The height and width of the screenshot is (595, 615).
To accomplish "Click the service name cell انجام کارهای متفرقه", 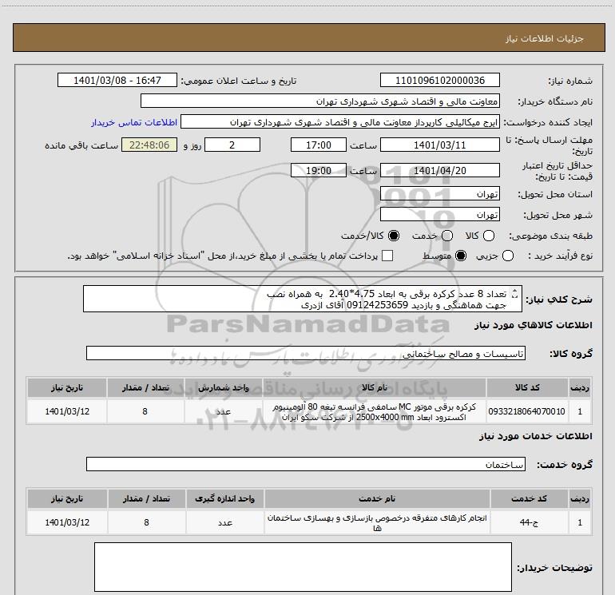I will click(377, 522).
